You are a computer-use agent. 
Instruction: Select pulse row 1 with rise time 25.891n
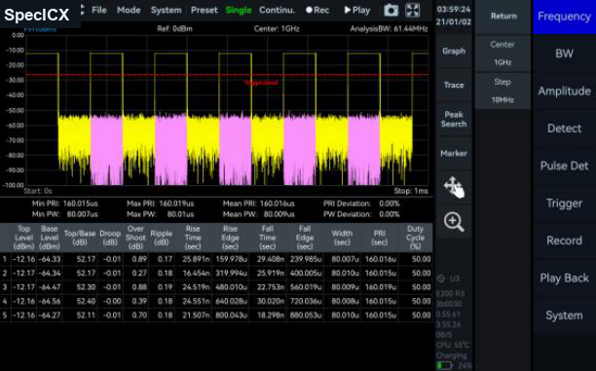point(216,259)
